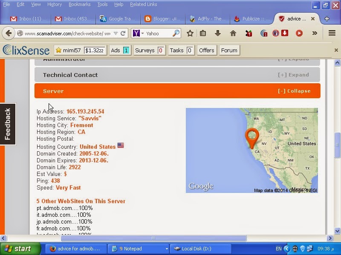
Task: Open the Bookmarks menu
Action: pos(79,4)
